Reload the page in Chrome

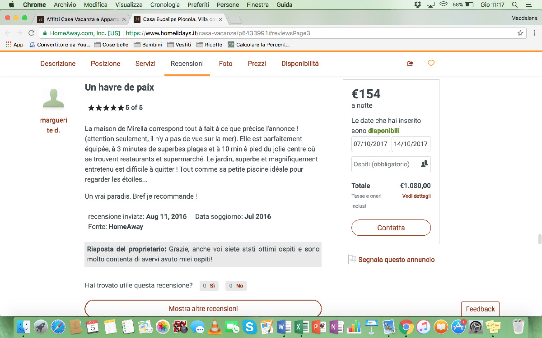[x=31, y=33]
